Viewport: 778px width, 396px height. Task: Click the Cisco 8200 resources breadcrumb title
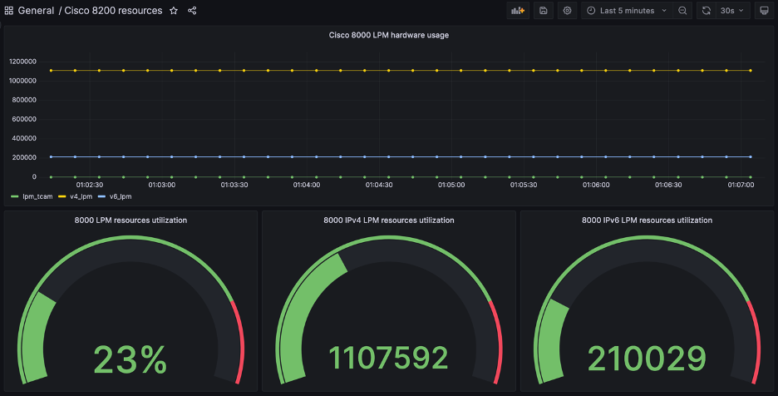click(x=113, y=11)
